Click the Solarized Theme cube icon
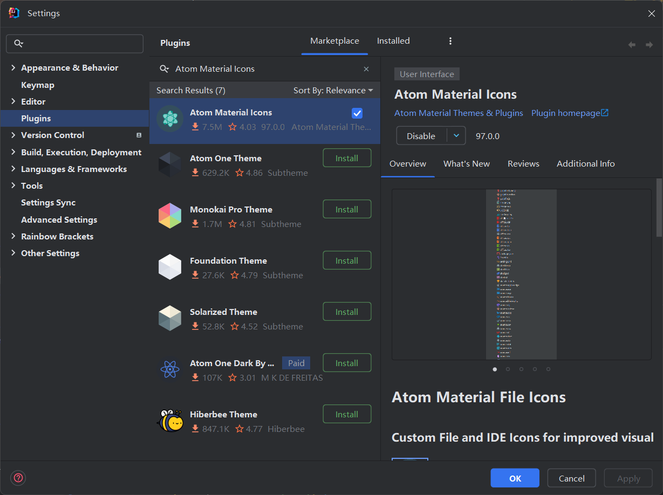The height and width of the screenshot is (495, 663). pyautogui.click(x=170, y=318)
